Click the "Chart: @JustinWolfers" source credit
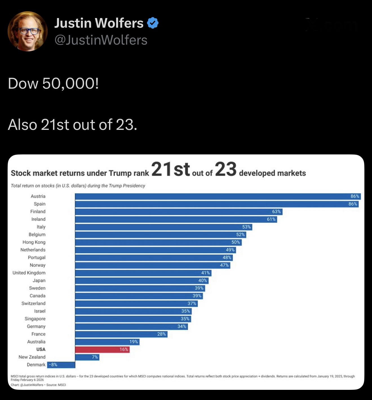 38,385
